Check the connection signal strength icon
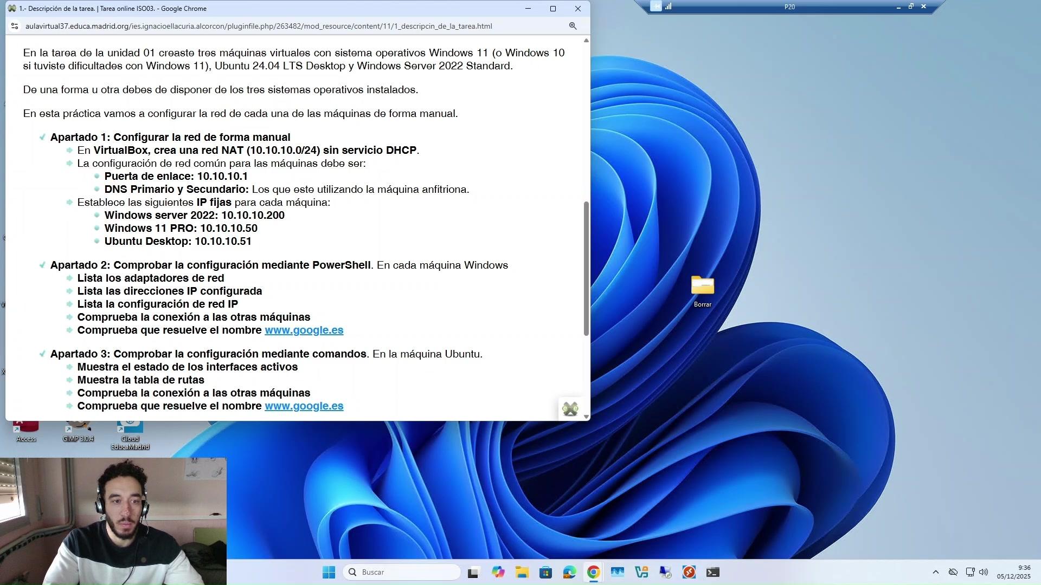Viewport: 1041px width, 585px height. pyautogui.click(x=669, y=6)
